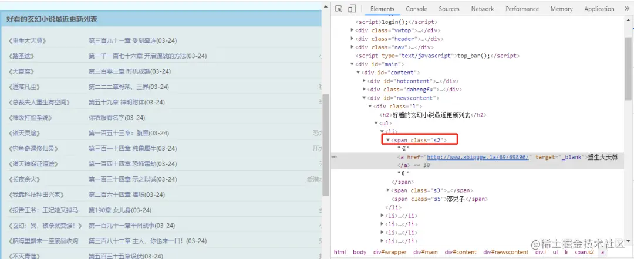The height and width of the screenshot is (259, 634).
Task: Open the novel 《我靠科技种田兴家》
Action: pos(36,195)
